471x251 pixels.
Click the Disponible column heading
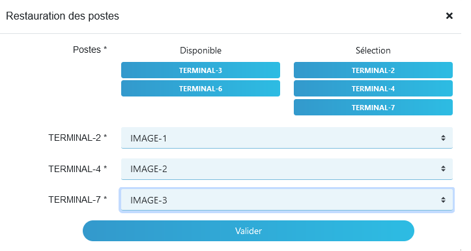tap(201, 50)
